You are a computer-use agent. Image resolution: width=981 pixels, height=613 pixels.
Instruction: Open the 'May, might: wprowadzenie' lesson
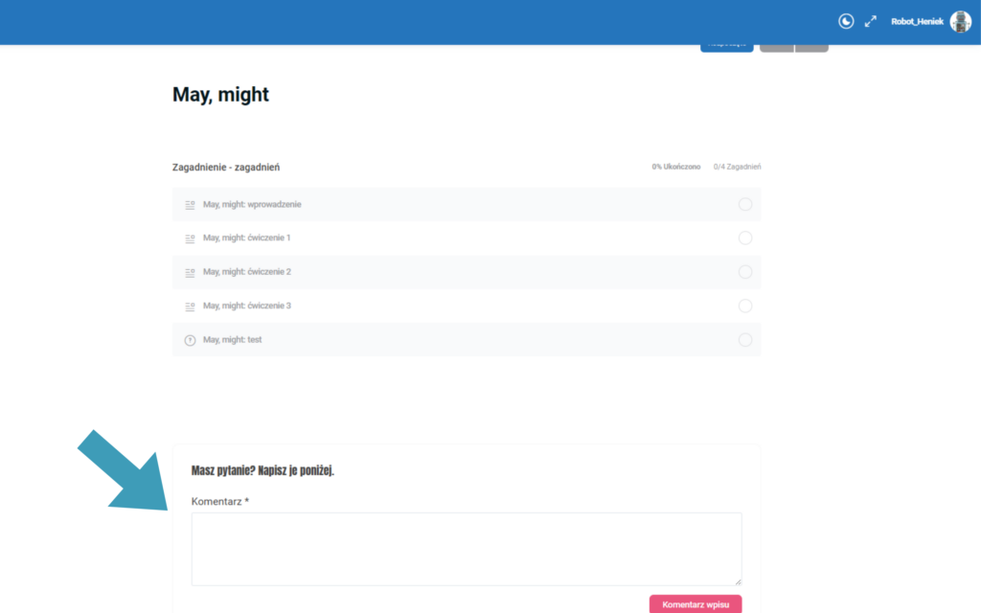pos(252,204)
